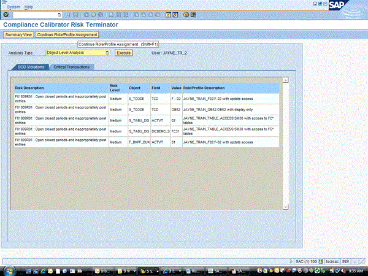Open the command field history dropdown
This screenshot has width=368, height=276.
[x=57, y=14]
